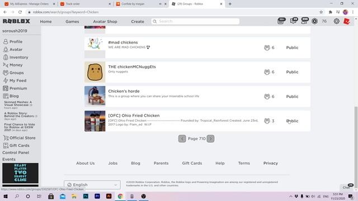
Task: Open the Chrome three-dot menu
Action: (x=353, y=12)
